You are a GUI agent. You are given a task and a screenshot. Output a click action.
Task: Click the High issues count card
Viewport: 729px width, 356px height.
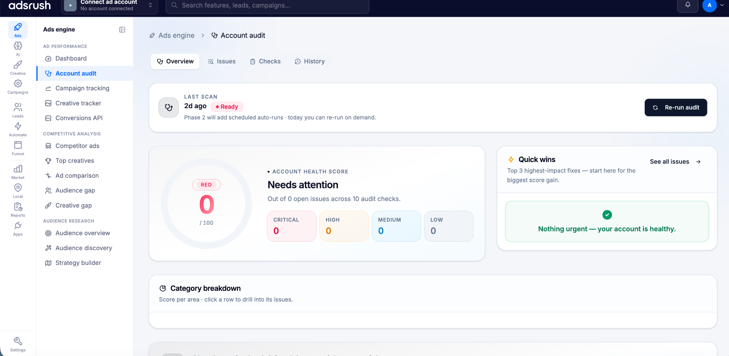pos(344,226)
